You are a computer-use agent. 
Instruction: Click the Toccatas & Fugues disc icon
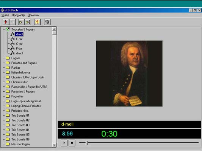(x=8, y=29)
